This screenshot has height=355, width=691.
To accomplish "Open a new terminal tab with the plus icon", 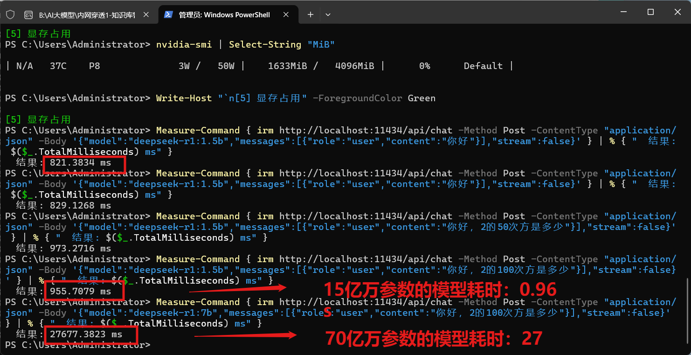I will click(x=310, y=14).
